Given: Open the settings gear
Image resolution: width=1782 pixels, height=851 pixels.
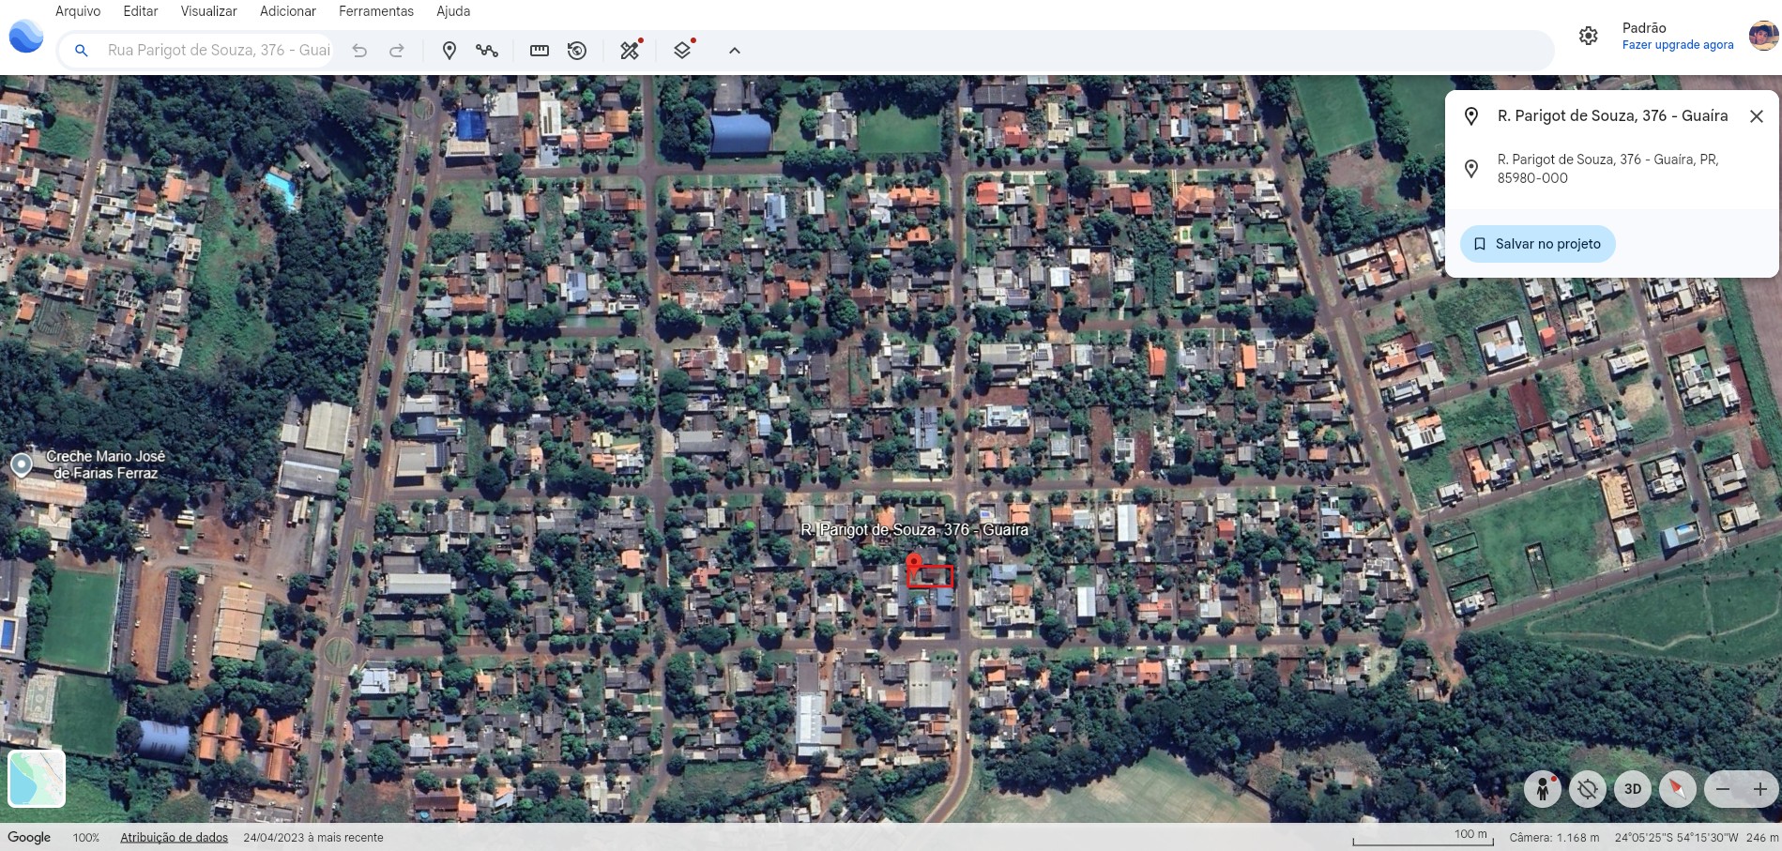Looking at the screenshot, I should (x=1588, y=36).
